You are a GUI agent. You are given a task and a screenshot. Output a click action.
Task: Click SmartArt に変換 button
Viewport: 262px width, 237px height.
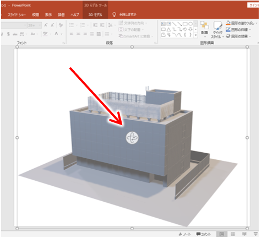(135, 36)
